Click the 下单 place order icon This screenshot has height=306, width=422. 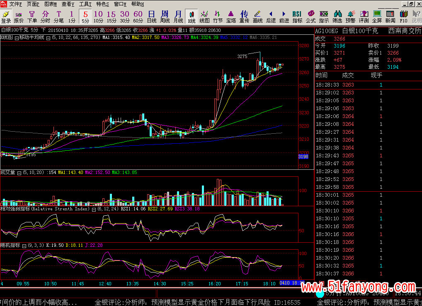coord(32,17)
